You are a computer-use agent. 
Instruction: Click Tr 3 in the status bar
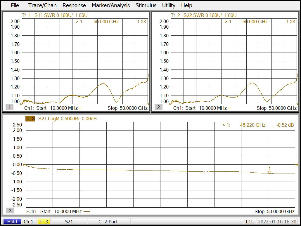click(44, 222)
